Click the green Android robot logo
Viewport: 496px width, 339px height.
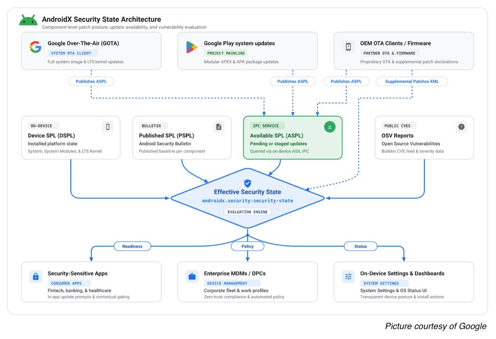[x=28, y=20]
